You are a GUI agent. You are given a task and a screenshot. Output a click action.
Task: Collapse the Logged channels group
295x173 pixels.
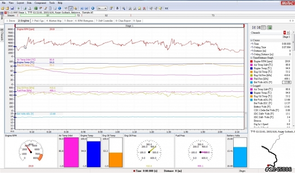pyautogui.click(x=251, y=86)
